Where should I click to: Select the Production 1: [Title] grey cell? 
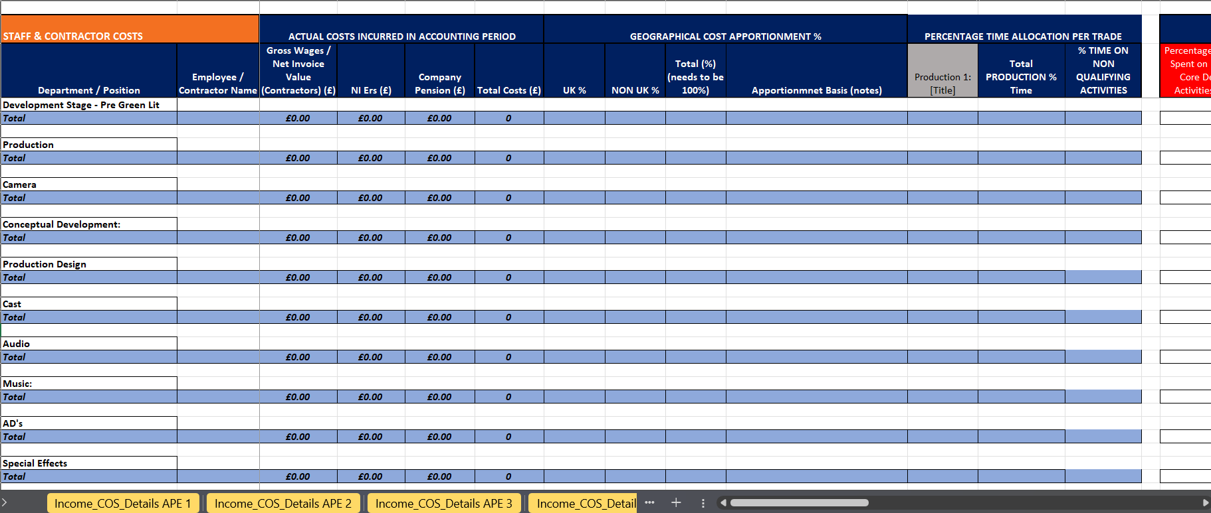942,71
